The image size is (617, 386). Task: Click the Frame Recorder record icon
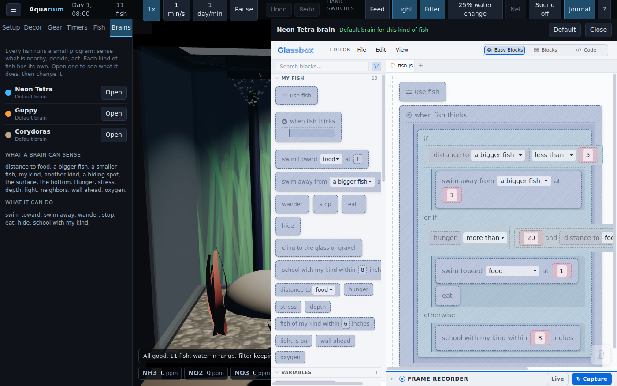pos(402,379)
